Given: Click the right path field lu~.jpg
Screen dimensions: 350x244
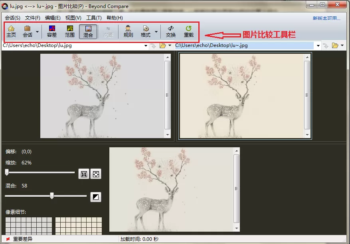Looking at the screenshot, I should coord(244,45).
